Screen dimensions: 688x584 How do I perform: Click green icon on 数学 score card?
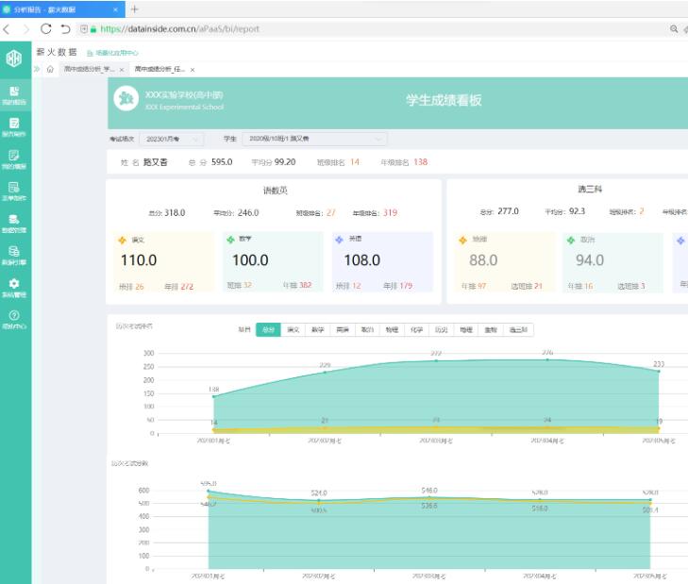[x=231, y=239]
